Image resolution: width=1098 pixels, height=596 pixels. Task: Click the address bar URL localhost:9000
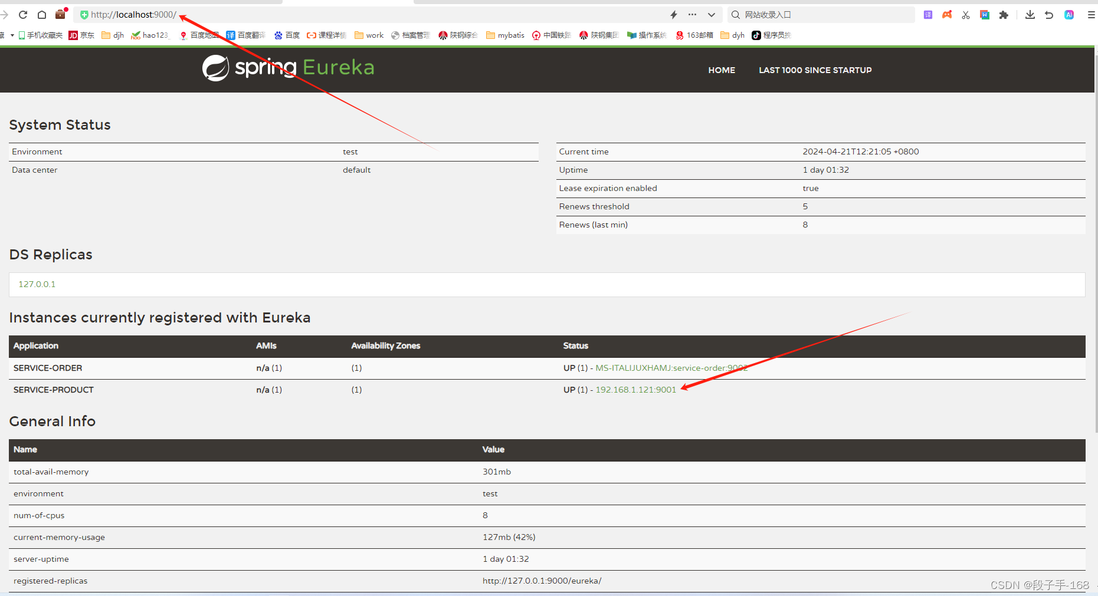[133, 15]
